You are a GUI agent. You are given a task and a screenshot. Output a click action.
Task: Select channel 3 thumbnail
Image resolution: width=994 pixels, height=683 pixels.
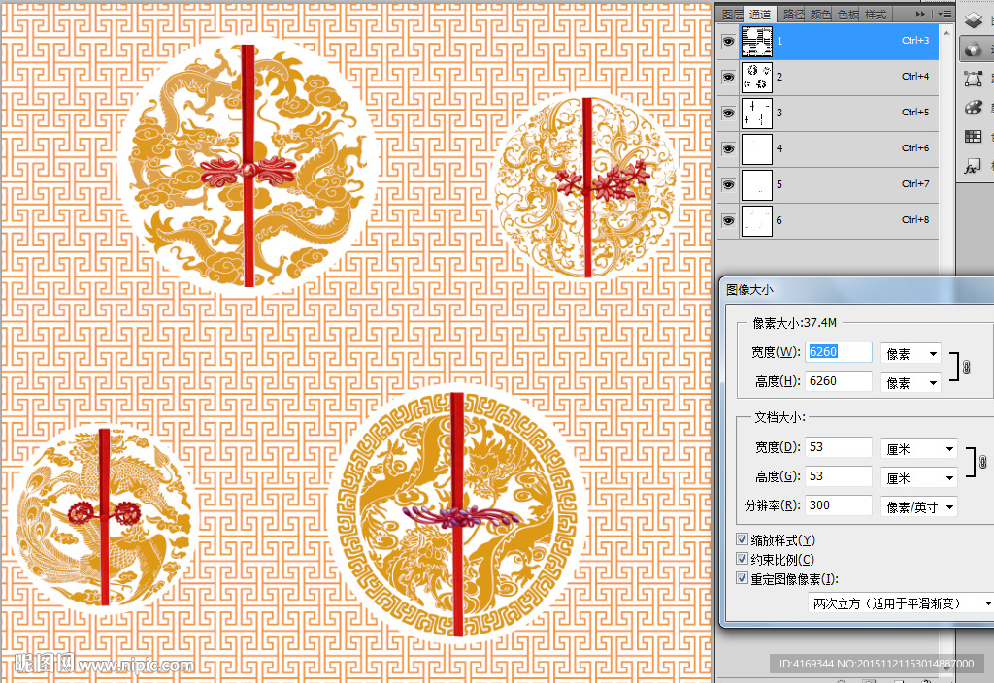[x=756, y=113]
